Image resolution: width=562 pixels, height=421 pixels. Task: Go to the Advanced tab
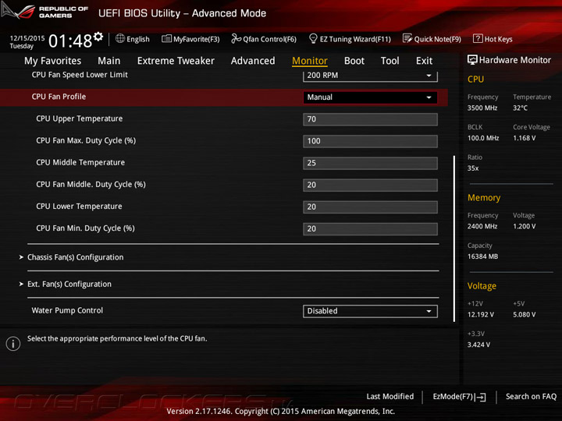click(x=253, y=61)
